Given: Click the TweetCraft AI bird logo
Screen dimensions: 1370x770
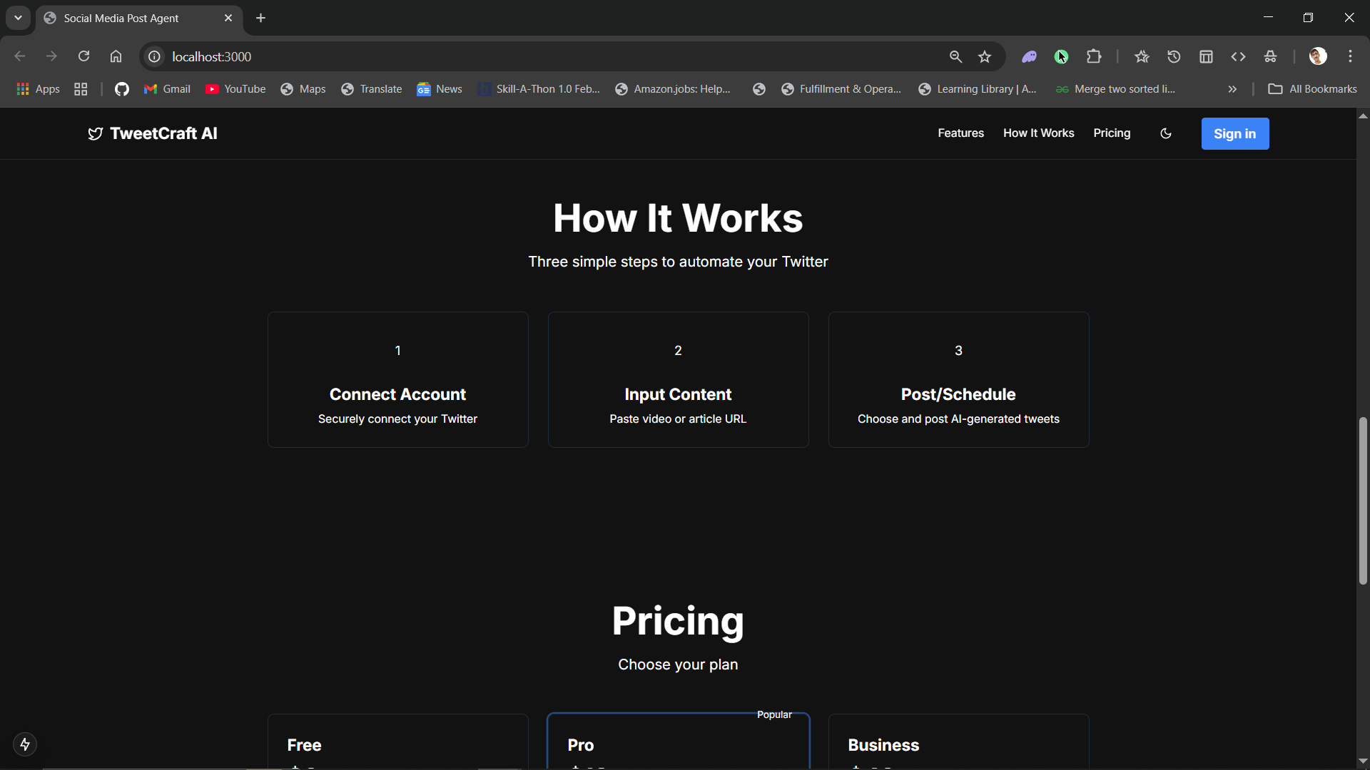Looking at the screenshot, I should 95,134.
